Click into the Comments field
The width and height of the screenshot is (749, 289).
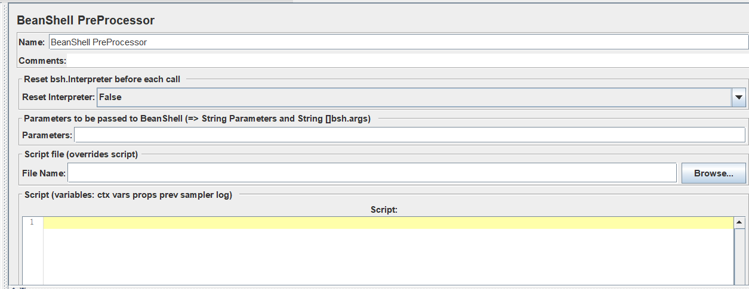[x=408, y=61]
